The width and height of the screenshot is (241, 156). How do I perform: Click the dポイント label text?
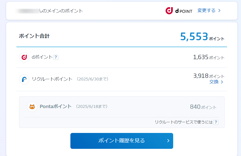[42, 57]
